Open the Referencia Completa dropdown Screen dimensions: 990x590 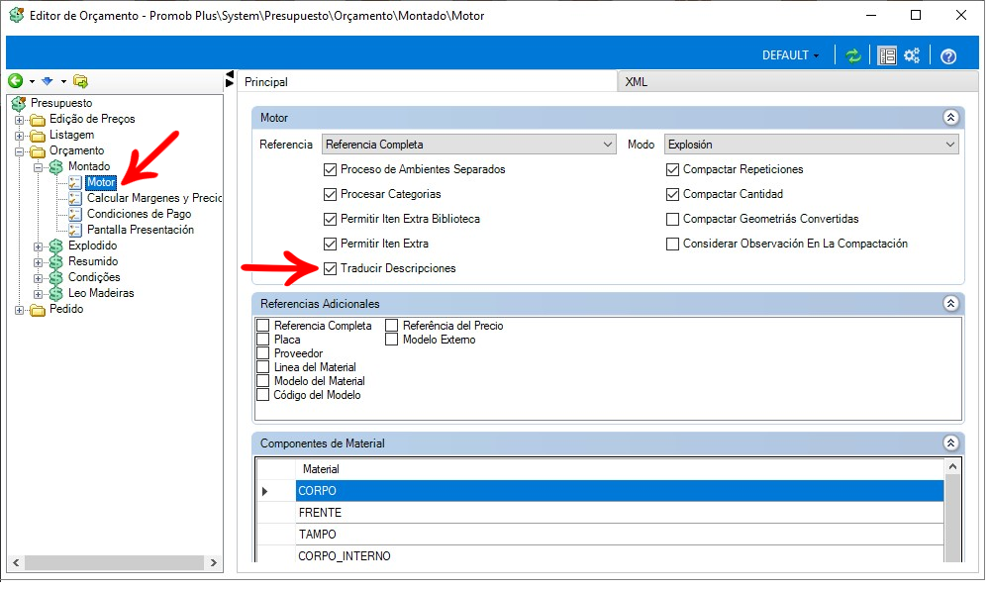[469, 145]
